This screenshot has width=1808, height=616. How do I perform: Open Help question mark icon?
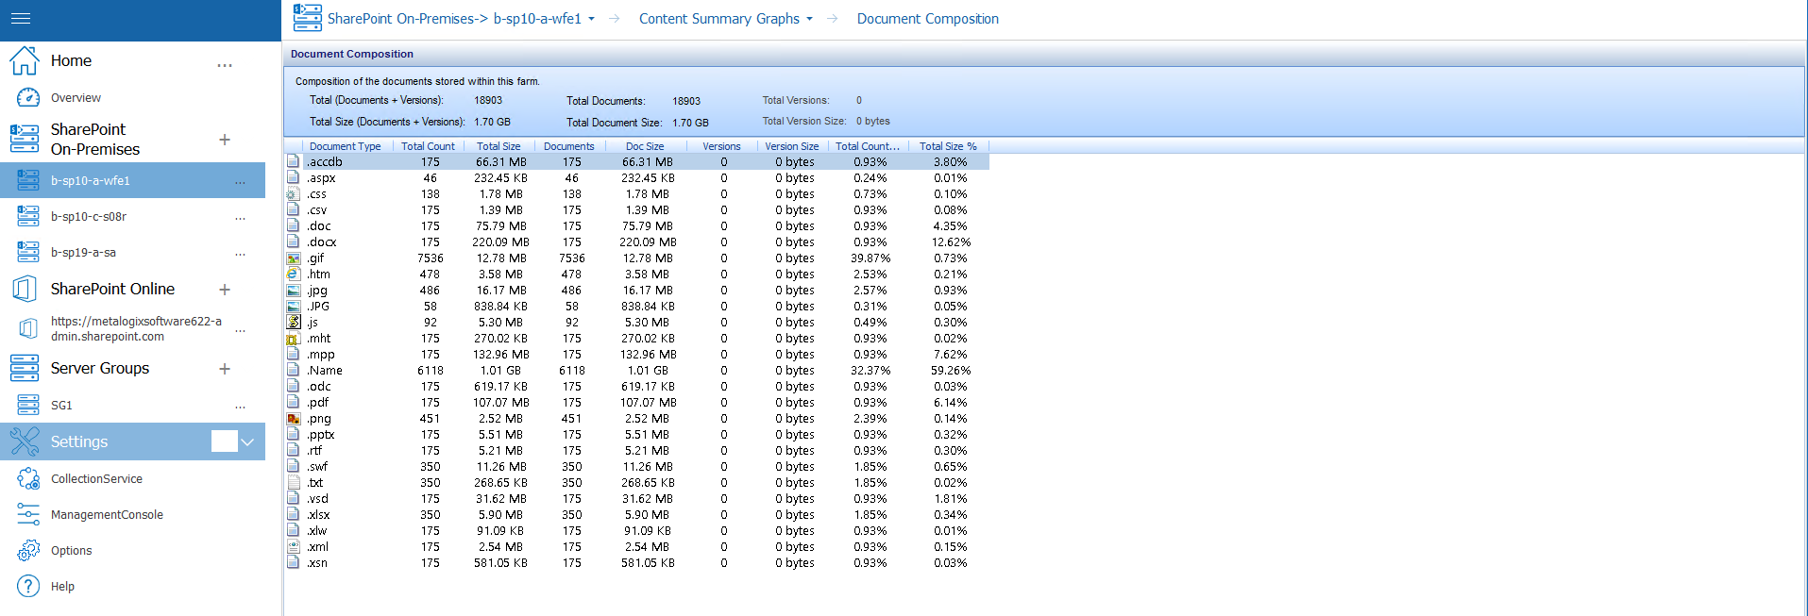click(28, 587)
